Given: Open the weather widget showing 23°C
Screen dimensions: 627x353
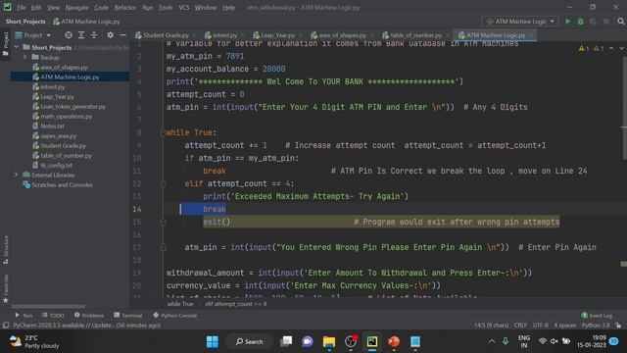Looking at the screenshot, I should pyautogui.click(x=34, y=341).
